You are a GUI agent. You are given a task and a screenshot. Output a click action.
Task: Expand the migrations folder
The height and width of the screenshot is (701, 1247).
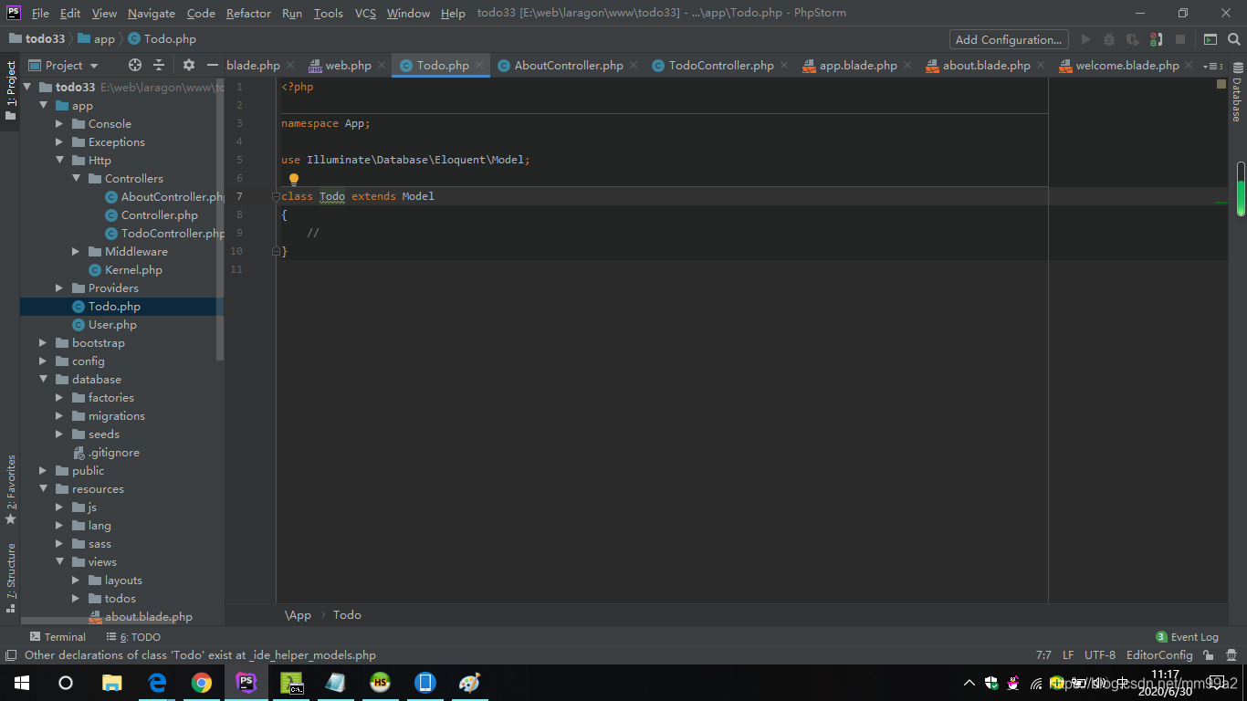tap(59, 416)
